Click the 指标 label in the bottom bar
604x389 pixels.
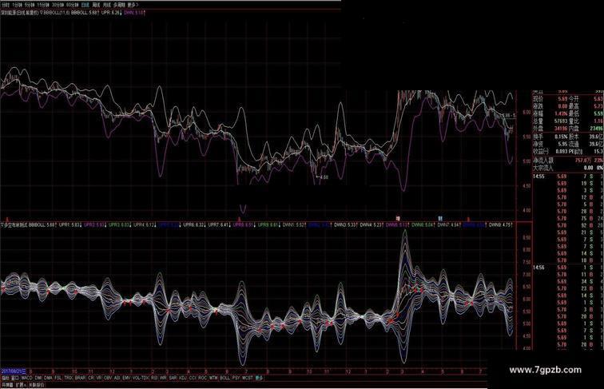(x=6, y=378)
